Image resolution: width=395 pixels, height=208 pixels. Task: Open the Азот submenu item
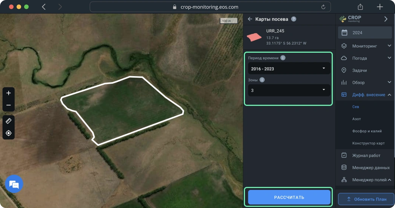357,119
